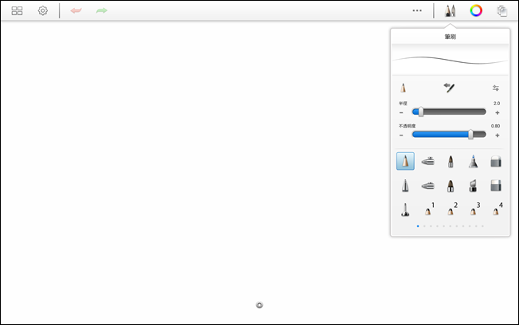Select the hard eraser in first row
The height and width of the screenshot is (325, 519).
pos(495,162)
